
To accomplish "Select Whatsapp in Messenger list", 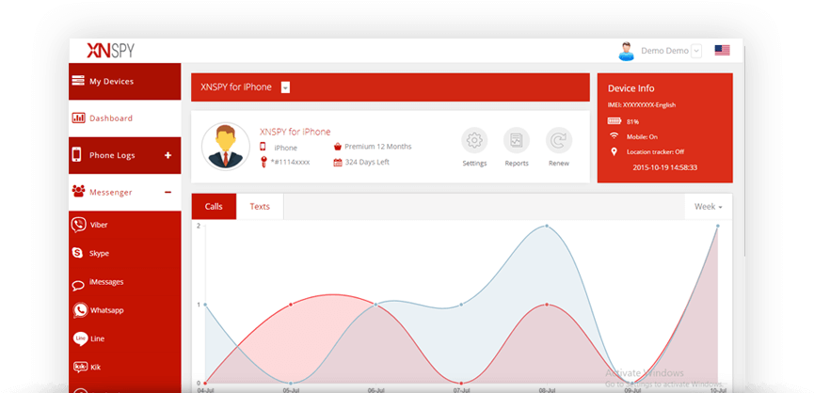I will [105, 310].
